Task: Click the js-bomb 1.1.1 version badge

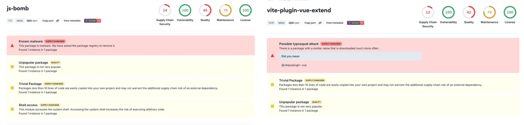Action: click(10, 21)
